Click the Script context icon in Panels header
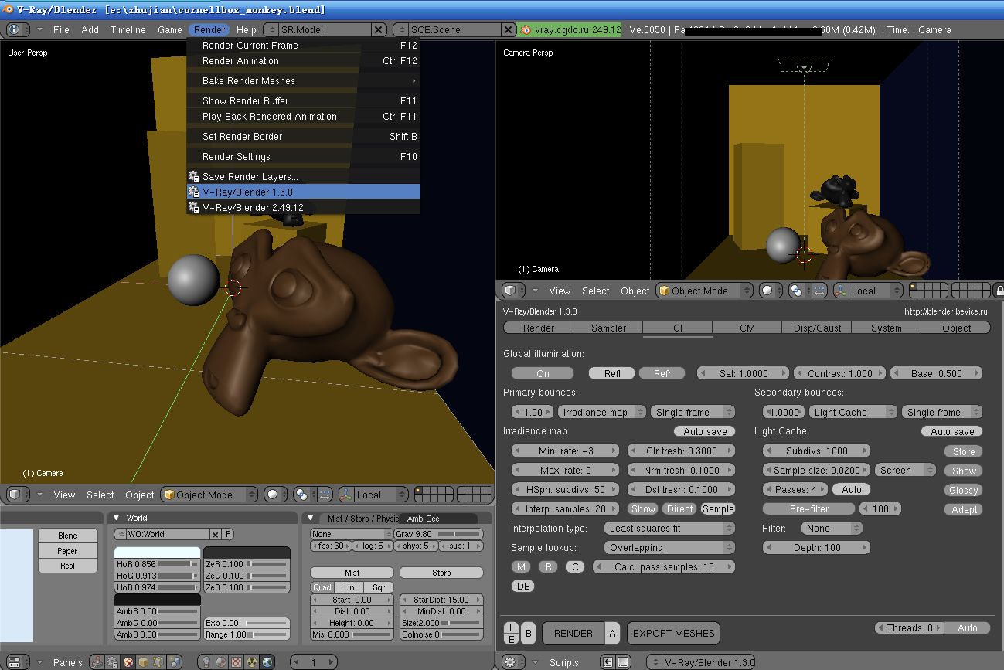The image size is (1004, 670). click(113, 662)
